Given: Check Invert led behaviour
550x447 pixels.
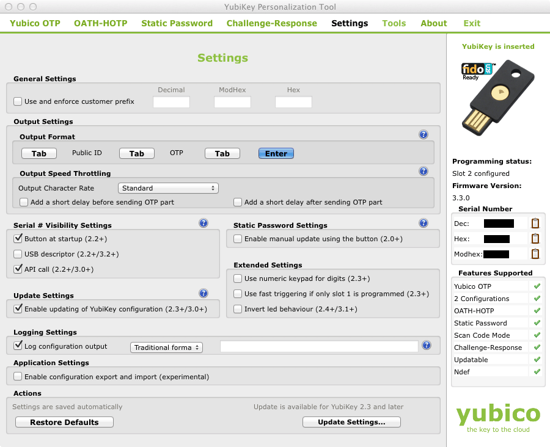Looking at the screenshot, I should (238, 309).
